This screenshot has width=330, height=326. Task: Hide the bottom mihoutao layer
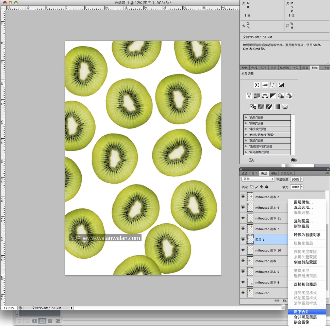point(243,293)
